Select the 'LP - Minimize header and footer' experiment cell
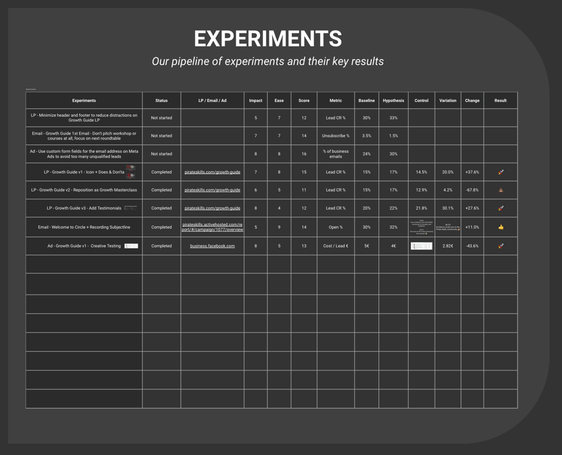Image resolution: width=562 pixels, height=455 pixels. pyautogui.click(x=84, y=118)
